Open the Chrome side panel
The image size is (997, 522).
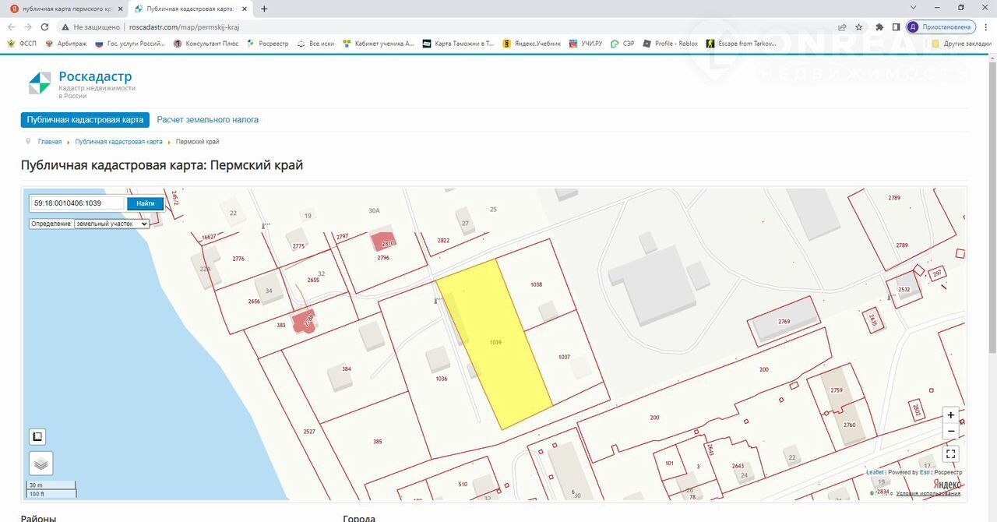[896, 26]
